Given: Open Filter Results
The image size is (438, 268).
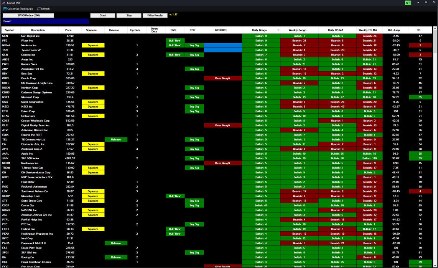Looking at the screenshot, I should (x=155, y=15).
